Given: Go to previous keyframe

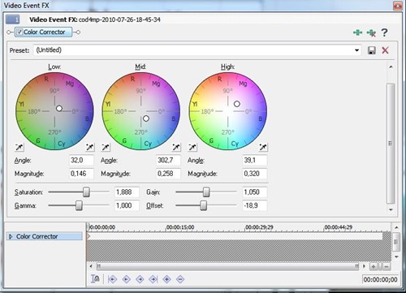Looking at the screenshot, I should [x=127, y=279].
